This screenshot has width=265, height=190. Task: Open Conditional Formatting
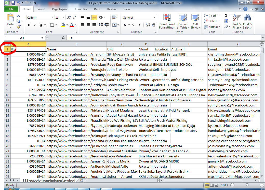pos(167,21)
